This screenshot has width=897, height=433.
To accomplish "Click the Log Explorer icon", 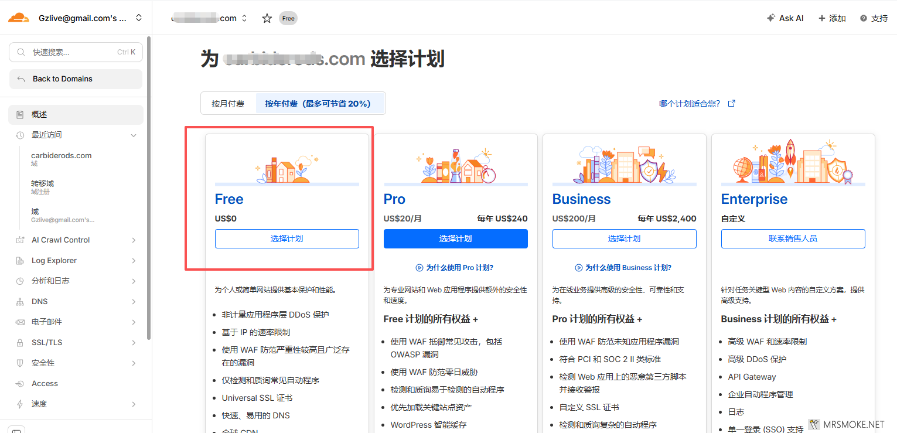I will tap(20, 261).
